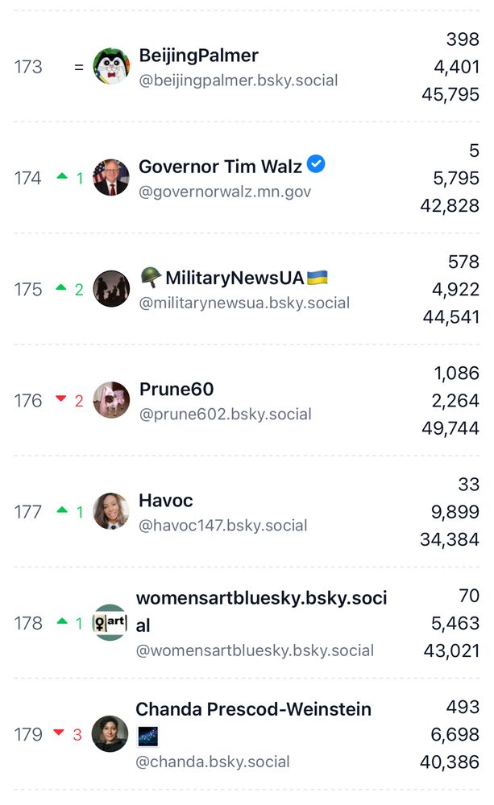Click the Ukraine flag after MilitaryNewsUA
Image resolution: width=494 pixels, height=805 pixels.
318,278
